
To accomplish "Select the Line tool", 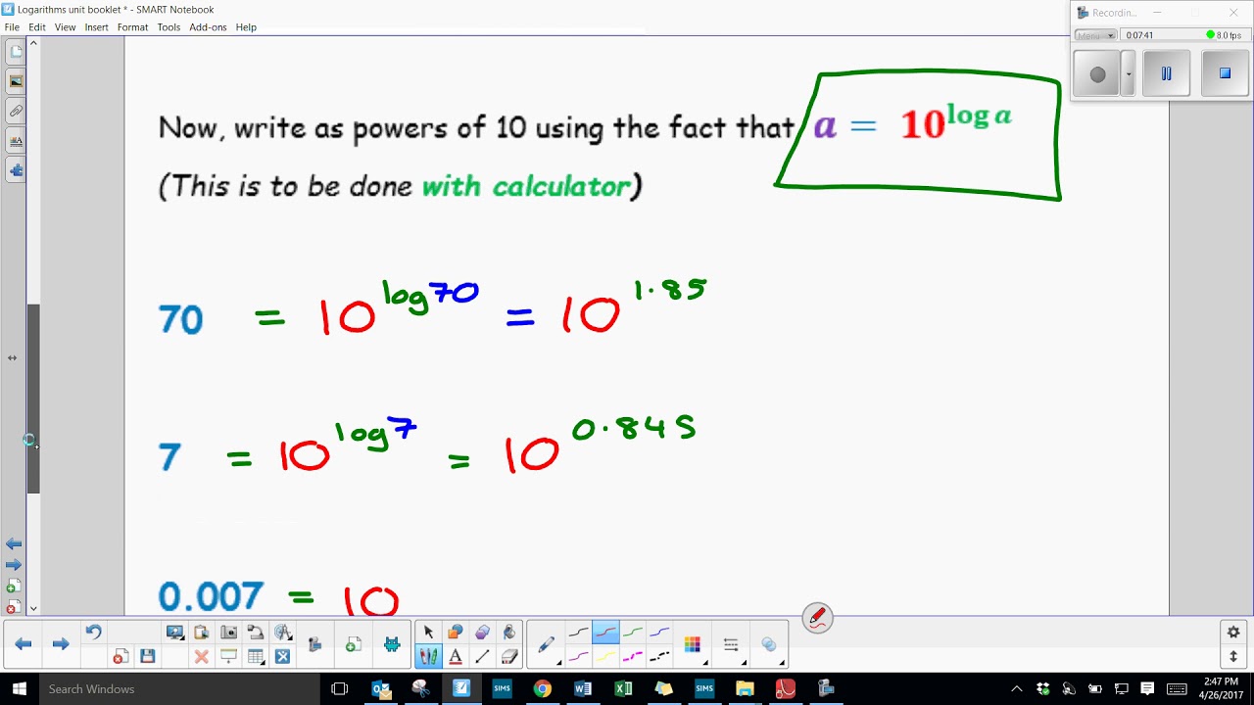I will 482,656.
